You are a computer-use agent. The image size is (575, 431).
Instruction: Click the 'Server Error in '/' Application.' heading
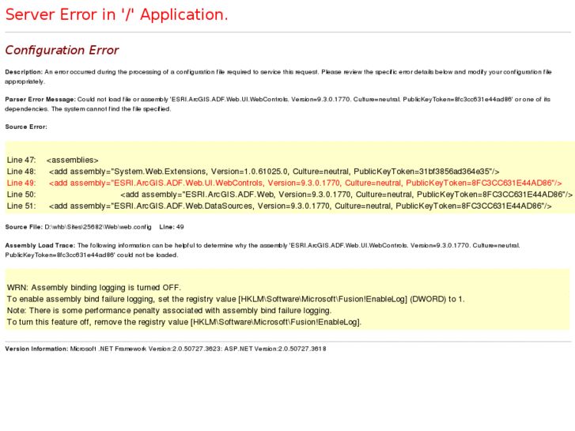116,15
